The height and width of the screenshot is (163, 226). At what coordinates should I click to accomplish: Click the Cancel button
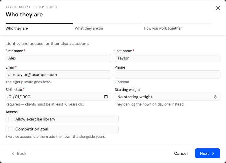(x=181, y=153)
